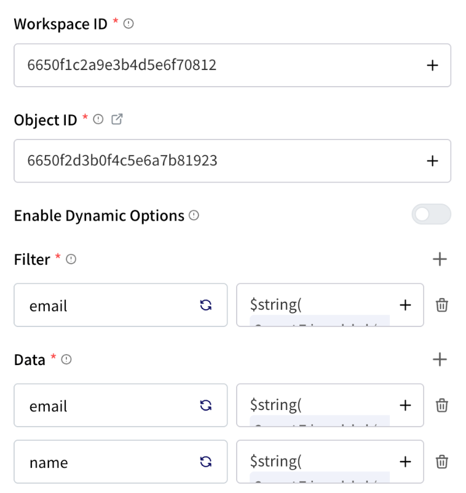Open the Object ID external link icon
This screenshot has height=493, width=466.
click(117, 119)
